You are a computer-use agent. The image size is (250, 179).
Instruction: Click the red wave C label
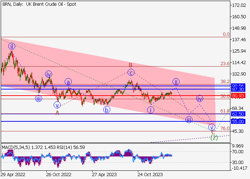pyautogui.click(x=213, y=132)
